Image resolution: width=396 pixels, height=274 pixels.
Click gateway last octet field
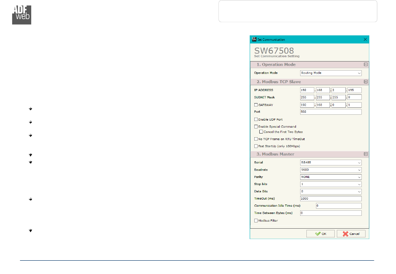coord(354,105)
